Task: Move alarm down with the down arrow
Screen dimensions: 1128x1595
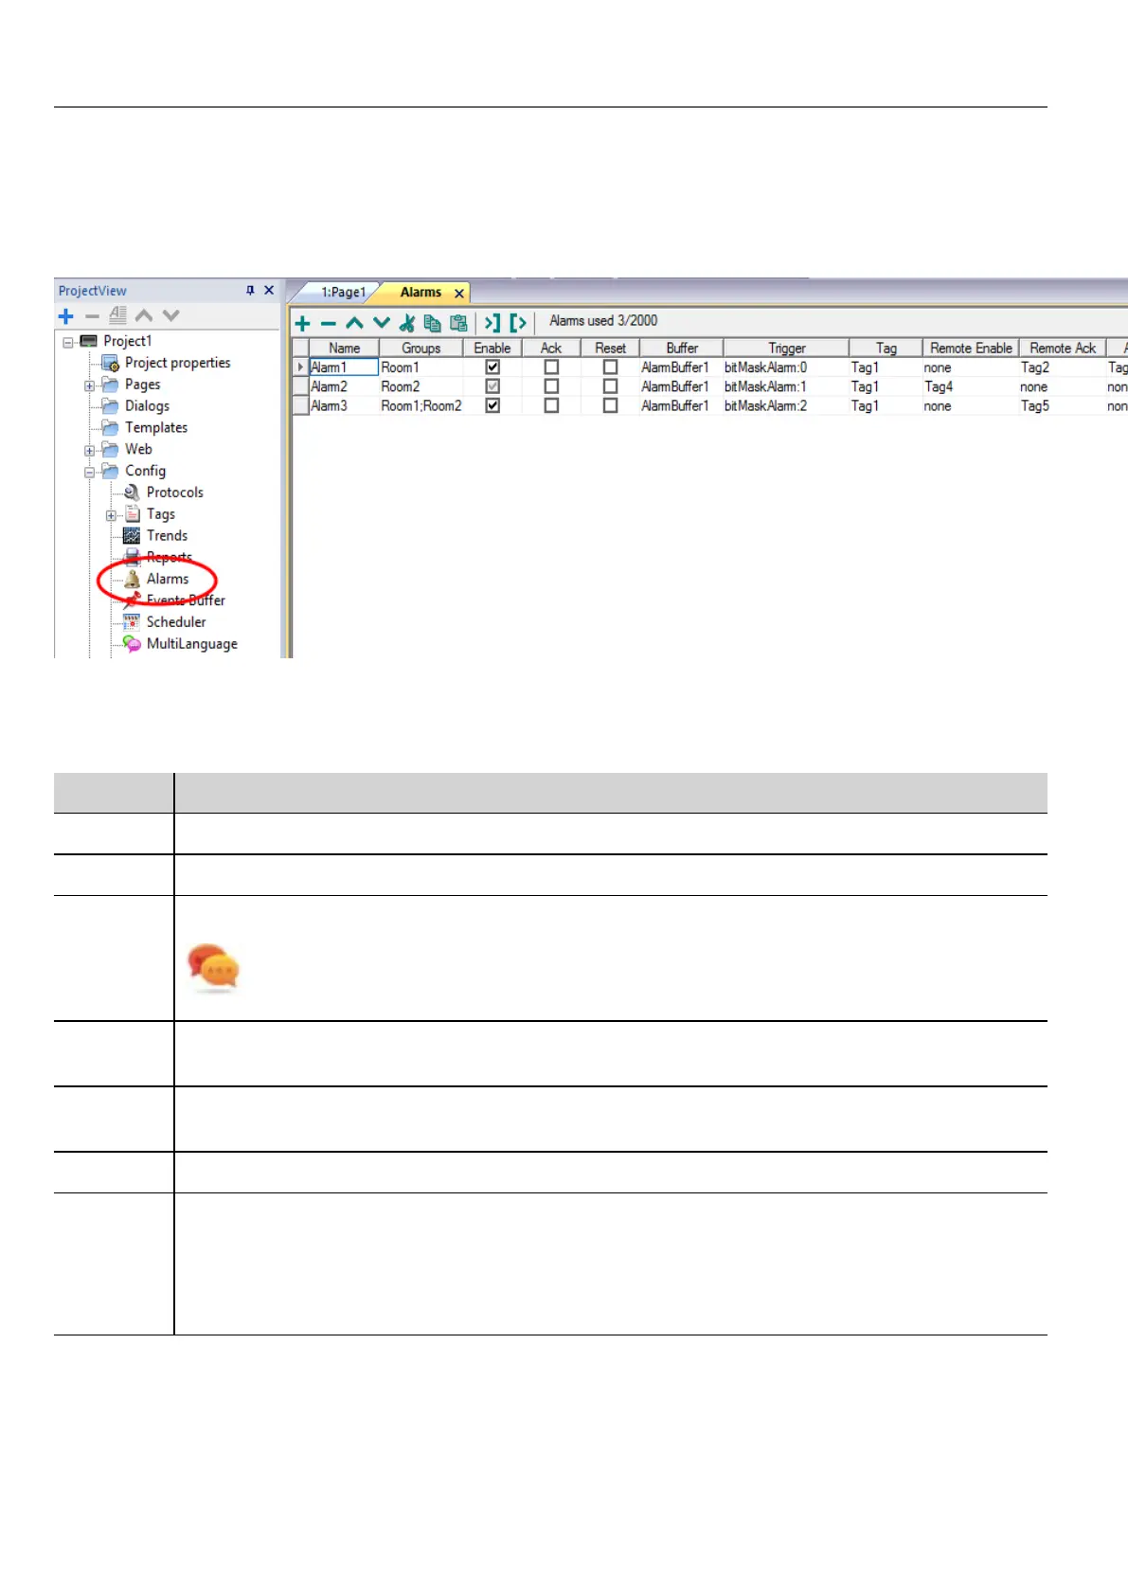Action: (x=382, y=323)
